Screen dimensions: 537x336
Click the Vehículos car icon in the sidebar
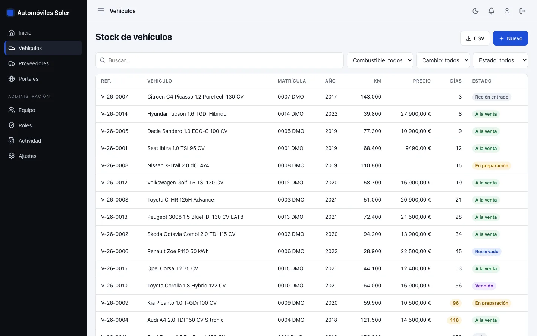(x=12, y=48)
